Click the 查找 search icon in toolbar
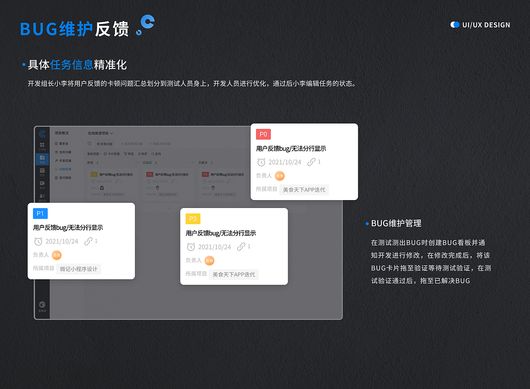 click(156, 154)
